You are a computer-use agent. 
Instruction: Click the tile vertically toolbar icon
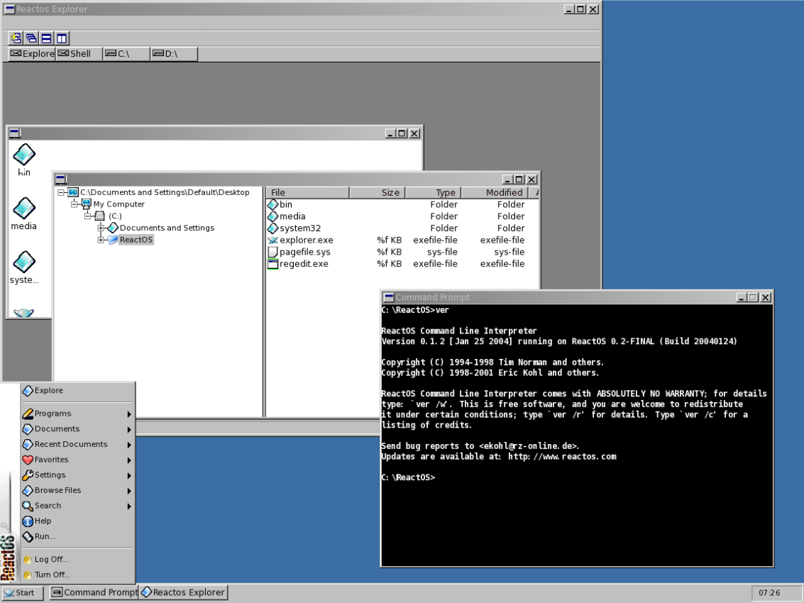61,38
